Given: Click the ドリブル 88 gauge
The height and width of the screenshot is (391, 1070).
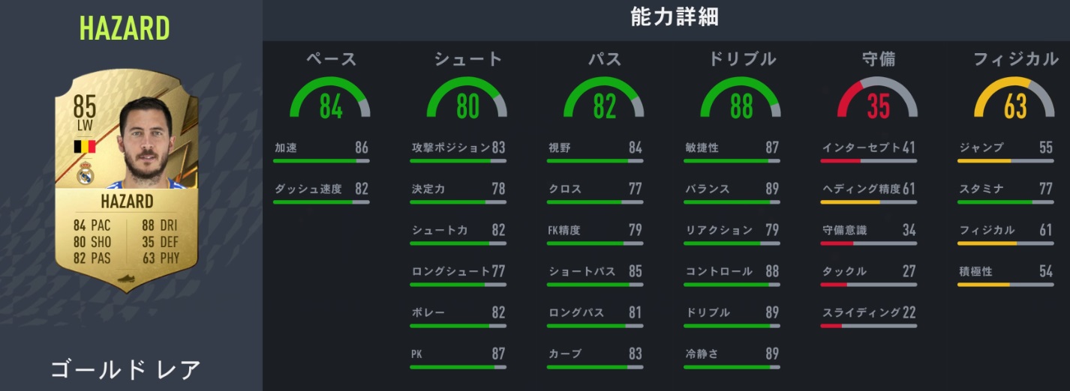Looking at the screenshot, I should [x=741, y=101].
